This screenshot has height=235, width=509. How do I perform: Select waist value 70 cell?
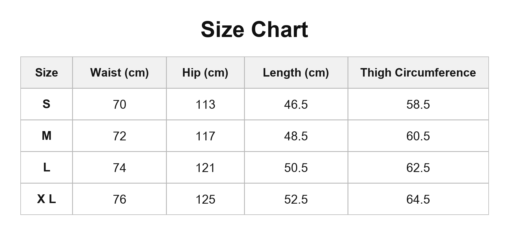[x=119, y=104]
